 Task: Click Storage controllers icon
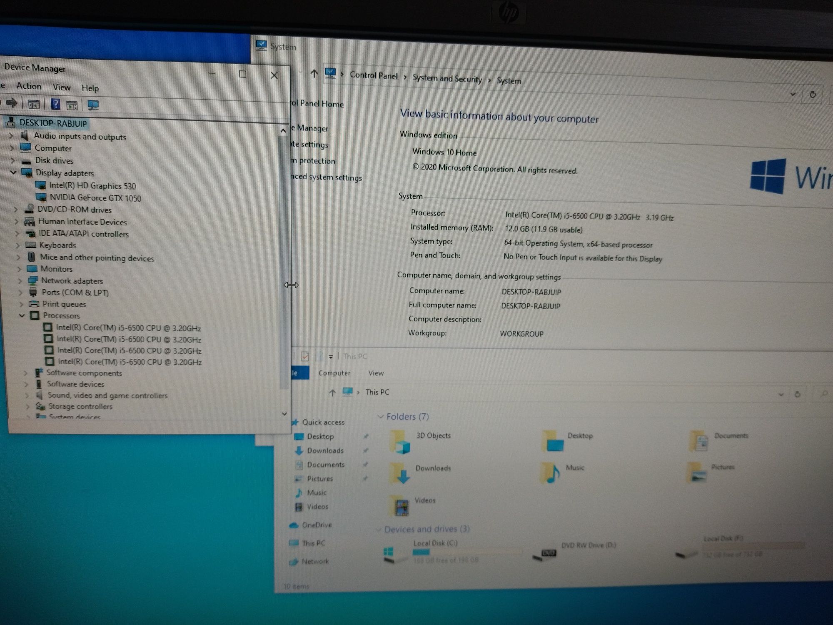click(x=40, y=406)
